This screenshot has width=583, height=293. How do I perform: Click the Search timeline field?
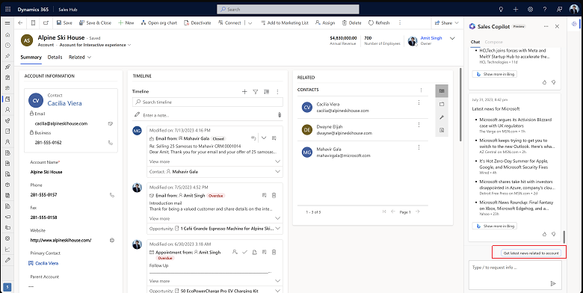click(x=208, y=102)
